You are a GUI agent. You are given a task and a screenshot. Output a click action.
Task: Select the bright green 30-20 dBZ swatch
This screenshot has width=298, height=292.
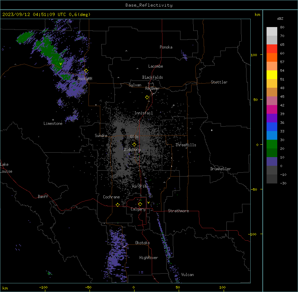click(x=272, y=144)
